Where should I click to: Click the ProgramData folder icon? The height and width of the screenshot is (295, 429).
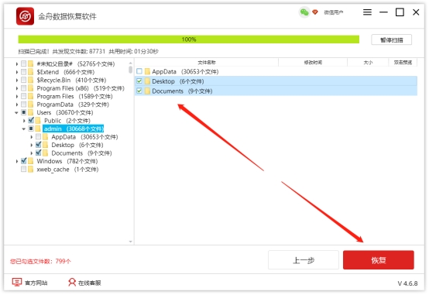point(31,105)
